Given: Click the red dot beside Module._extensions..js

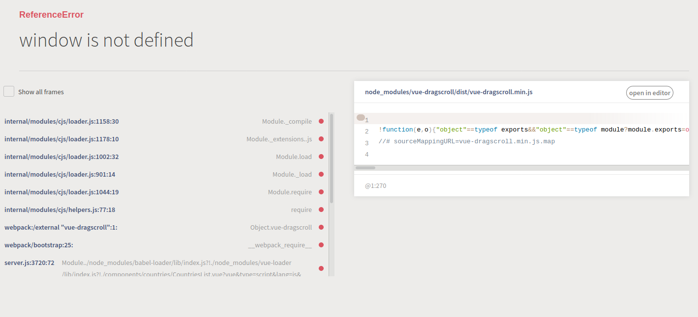Looking at the screenshot, I should [x=321, y=139].
